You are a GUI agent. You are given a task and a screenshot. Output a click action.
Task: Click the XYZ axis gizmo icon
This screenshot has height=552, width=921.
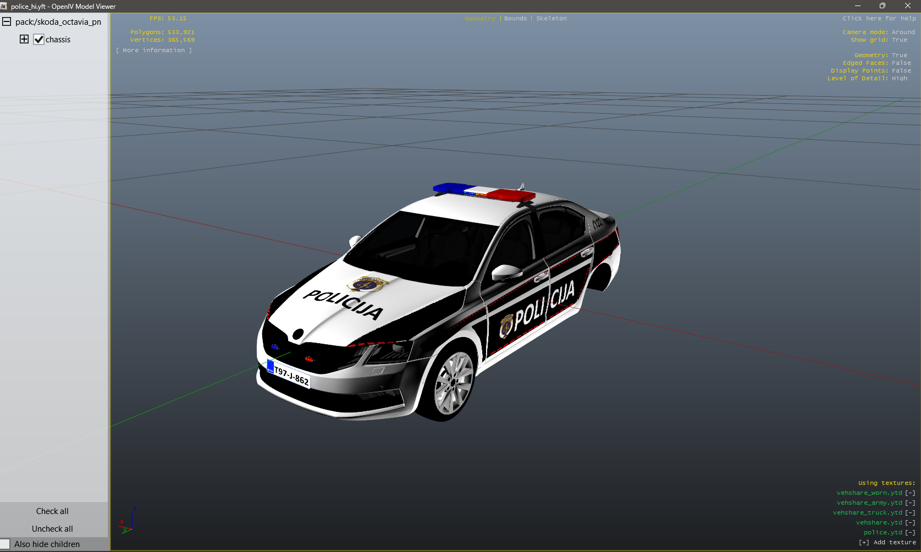point(128,521)
